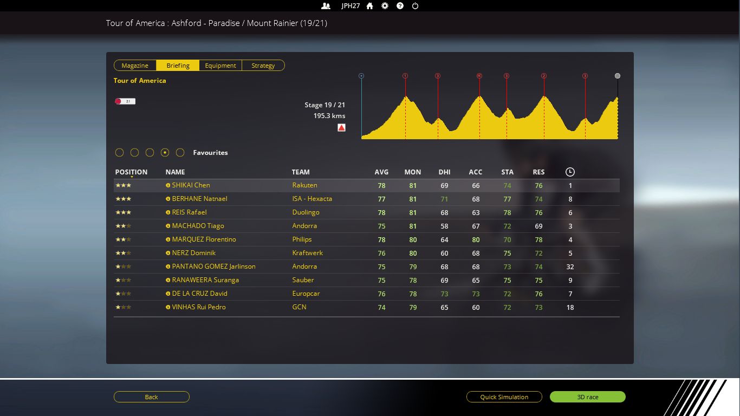Screen dimensions: 740x416
Task: Sort the table by MON column header
Action: point(412,172)
